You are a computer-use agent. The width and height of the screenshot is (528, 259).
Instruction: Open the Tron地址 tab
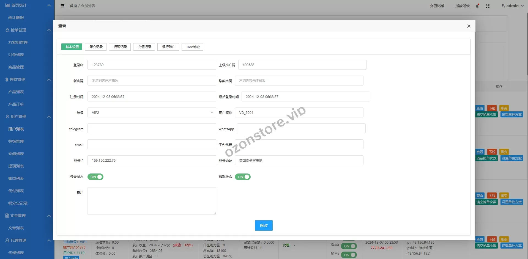[193, 47]
